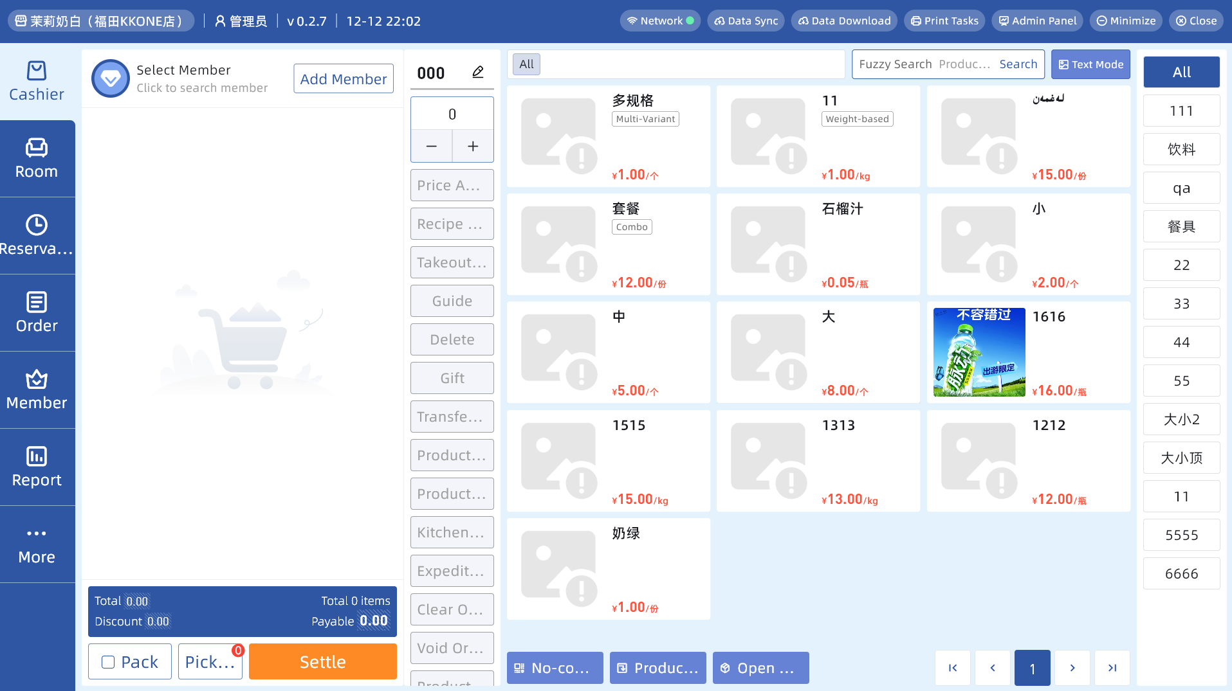
Task: Increase quantity with the plus button
Action: [x=473, y=147]
